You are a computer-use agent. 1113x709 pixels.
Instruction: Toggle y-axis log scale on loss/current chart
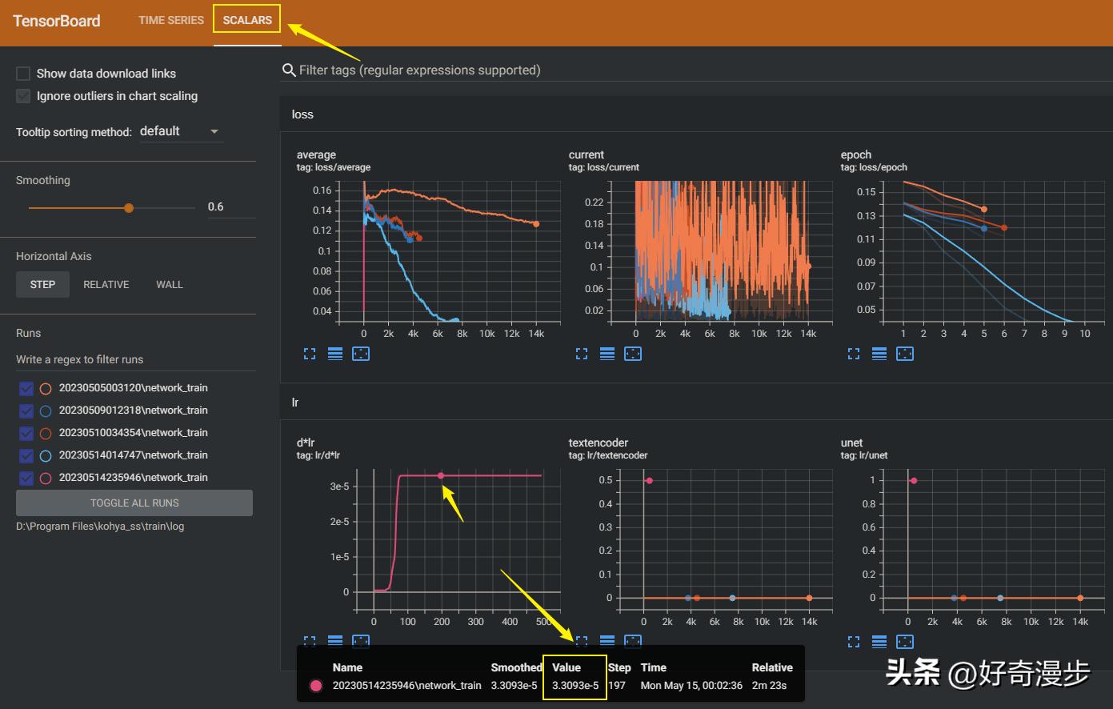(607, 354)
